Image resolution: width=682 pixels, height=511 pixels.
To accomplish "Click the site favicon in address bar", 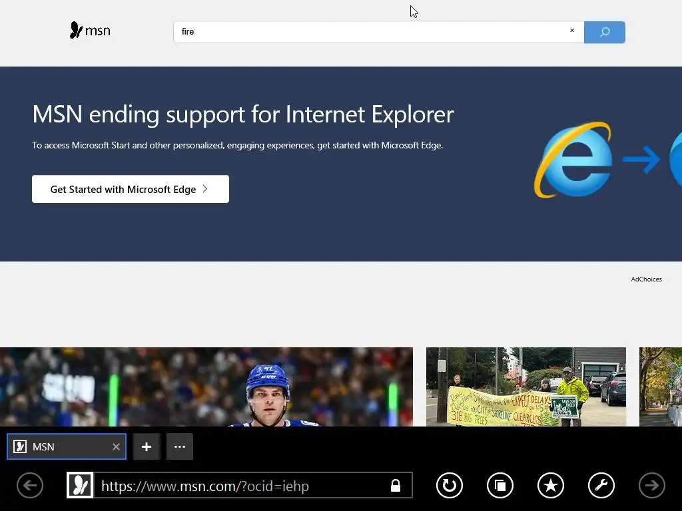I will [x=80, y=485].
